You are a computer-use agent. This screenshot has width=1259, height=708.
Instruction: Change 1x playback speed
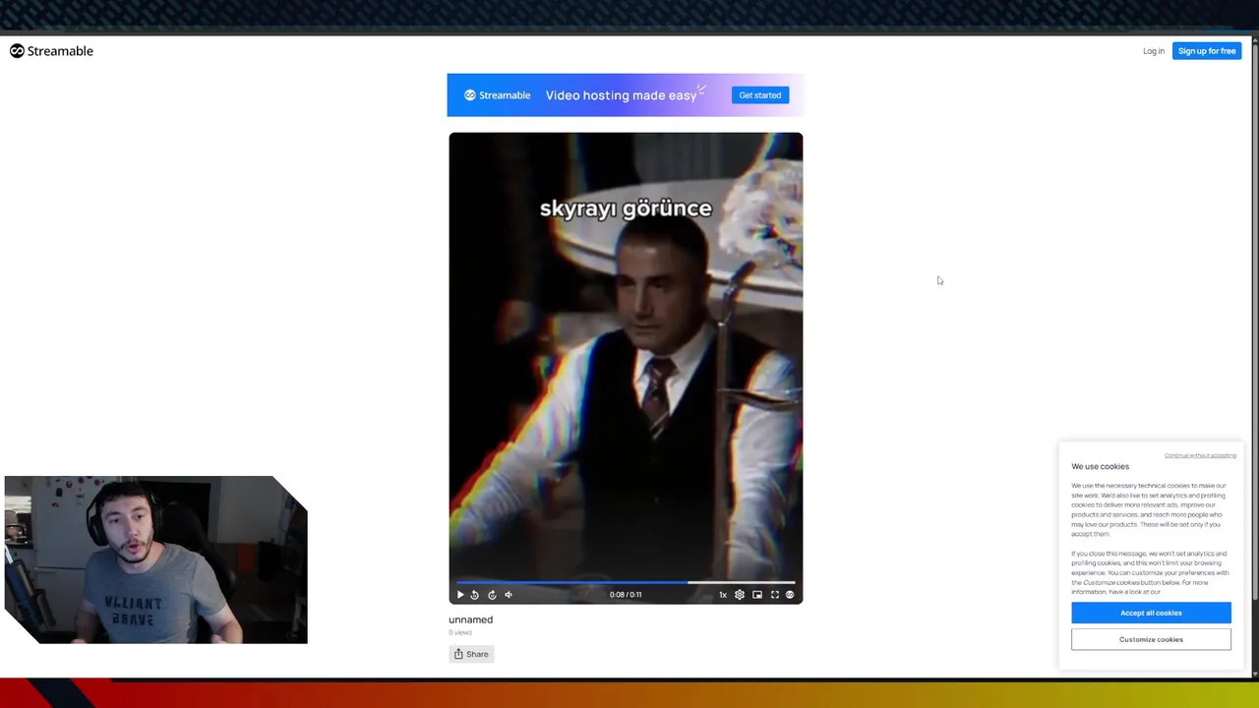pos(723,595)
